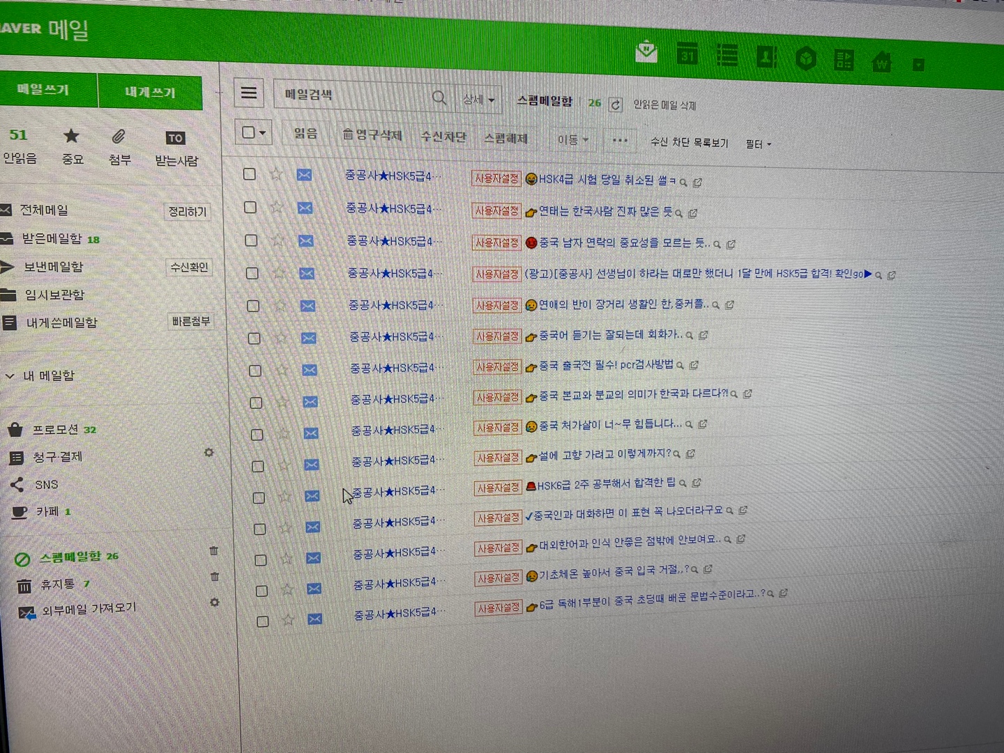1004x753 pixels.
Task: Click the 정리하기 button beside 전체메일
Action: tap(188, 211)
